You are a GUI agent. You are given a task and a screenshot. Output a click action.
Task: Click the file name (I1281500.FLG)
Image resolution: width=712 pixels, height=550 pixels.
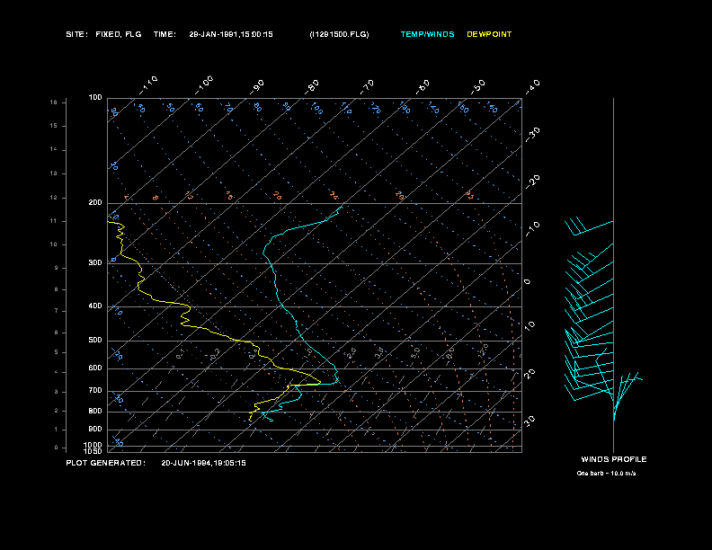coord(339,34)
